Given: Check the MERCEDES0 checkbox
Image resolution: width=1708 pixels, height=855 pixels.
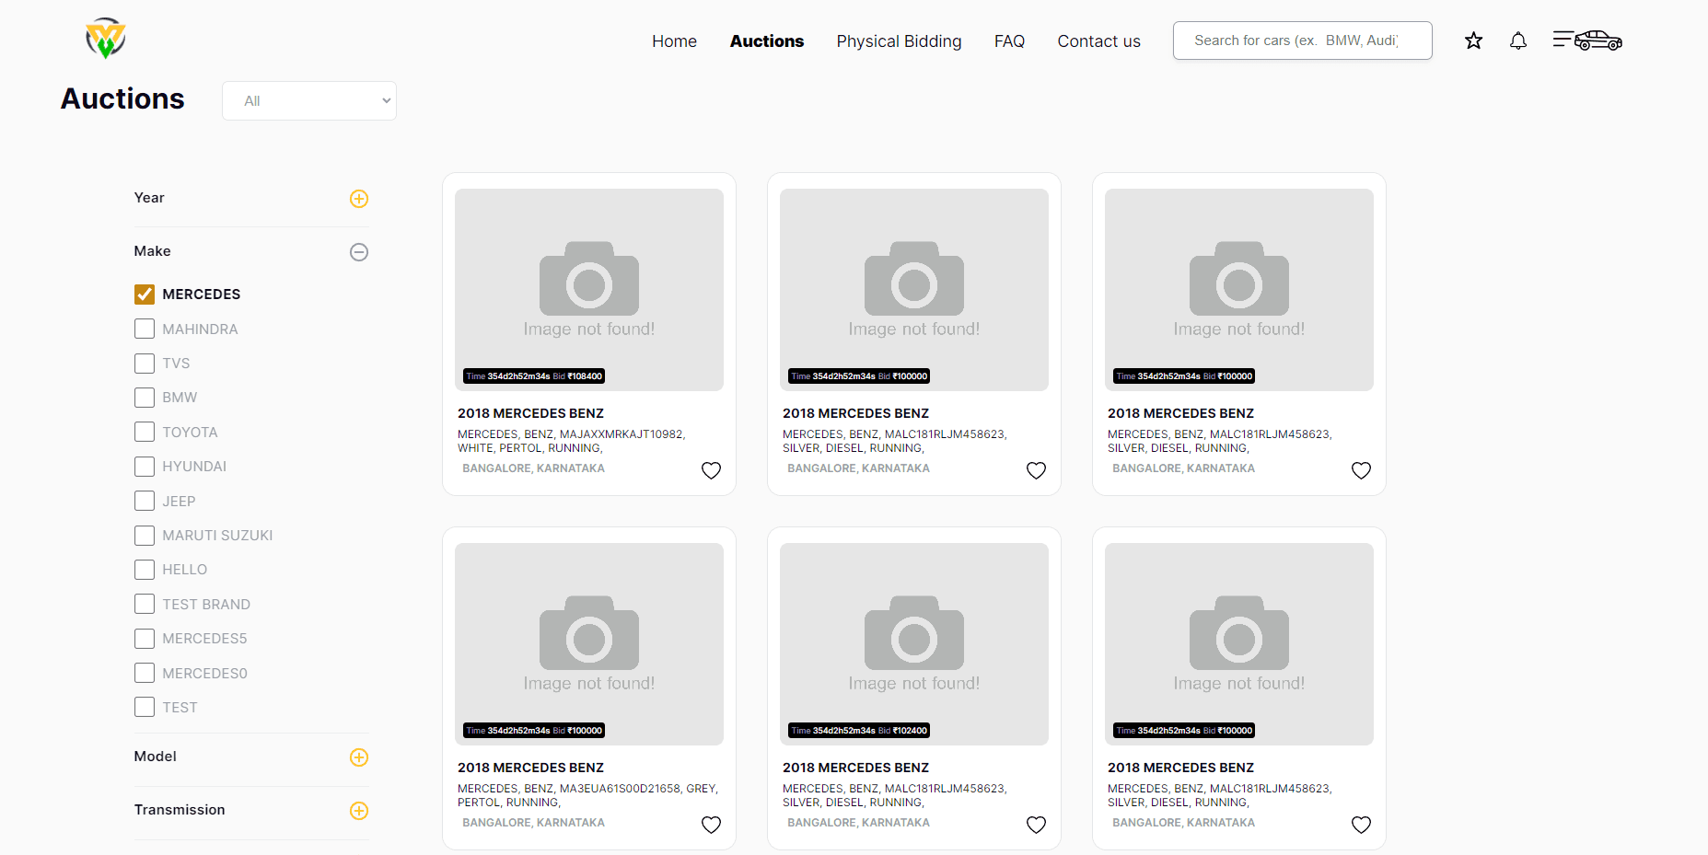Looking at the screenshot, I should (145, 673).
